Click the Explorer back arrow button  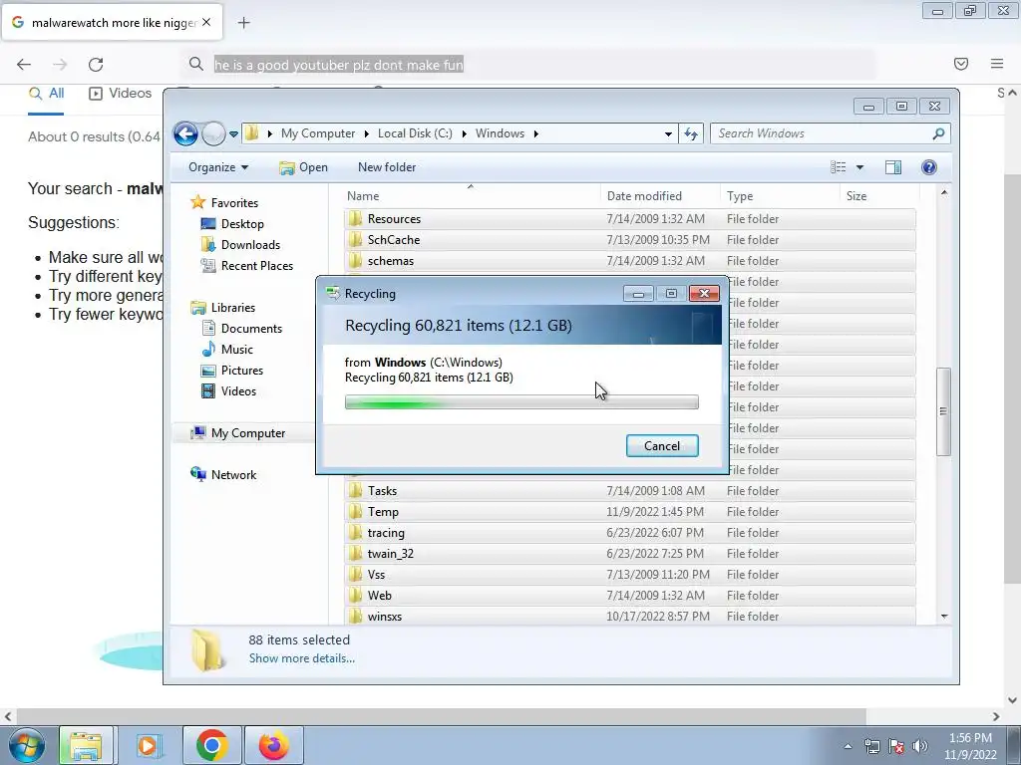(185, 134)
